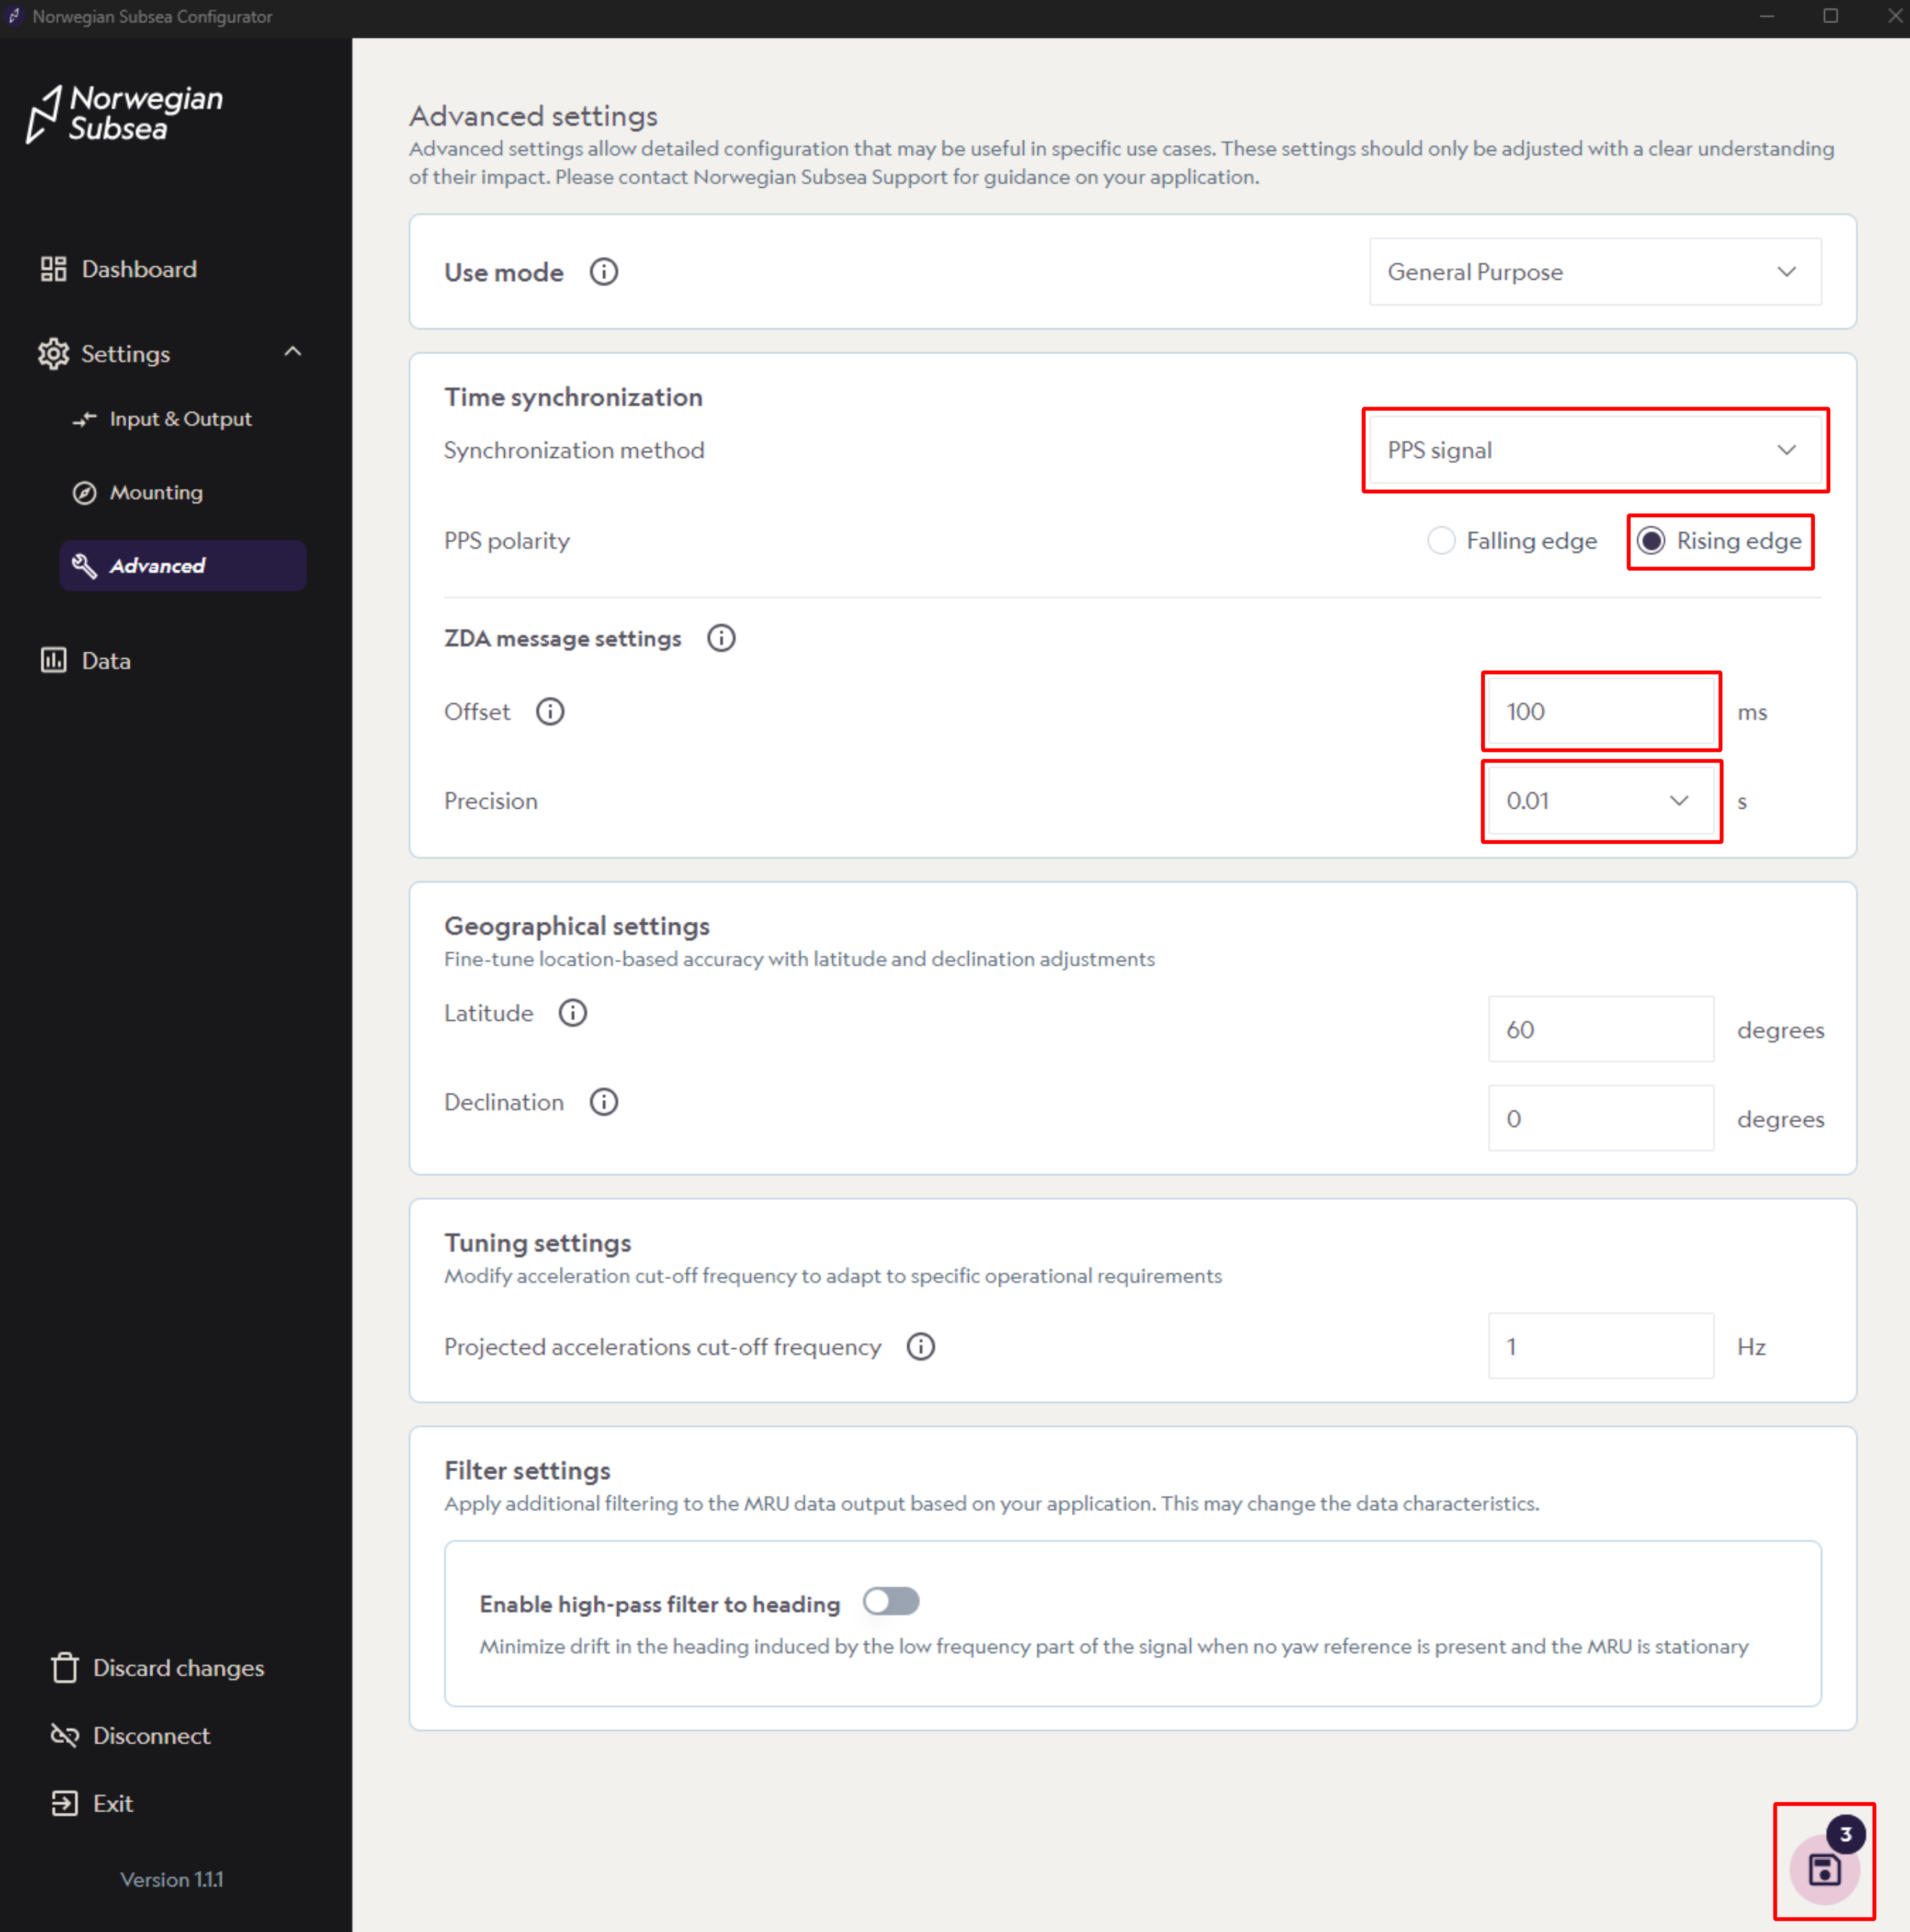
Task: Collapse the Settings sidebar section
Action: click(x=292, y=353)
